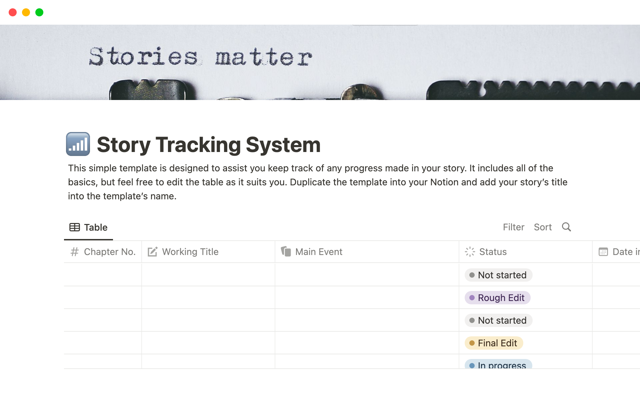Open first row's Not started status

498,275
